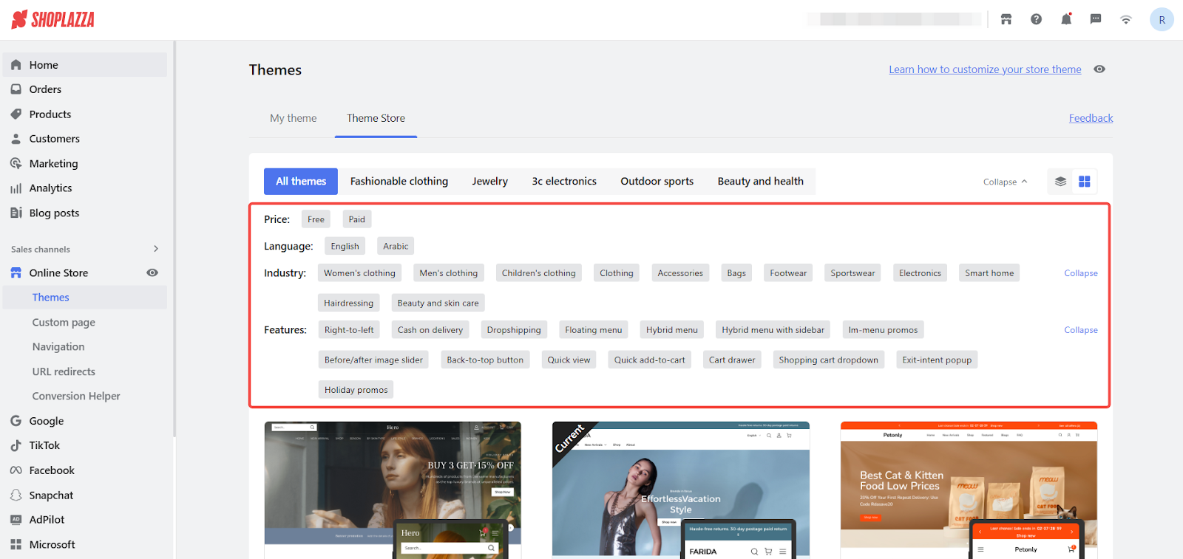Select the All themes category

point(301,182)
